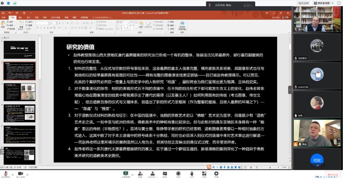This screenshot has width=344, height=179.
Task: Click the Quick Styles icon
Action: tap(148, 25)
